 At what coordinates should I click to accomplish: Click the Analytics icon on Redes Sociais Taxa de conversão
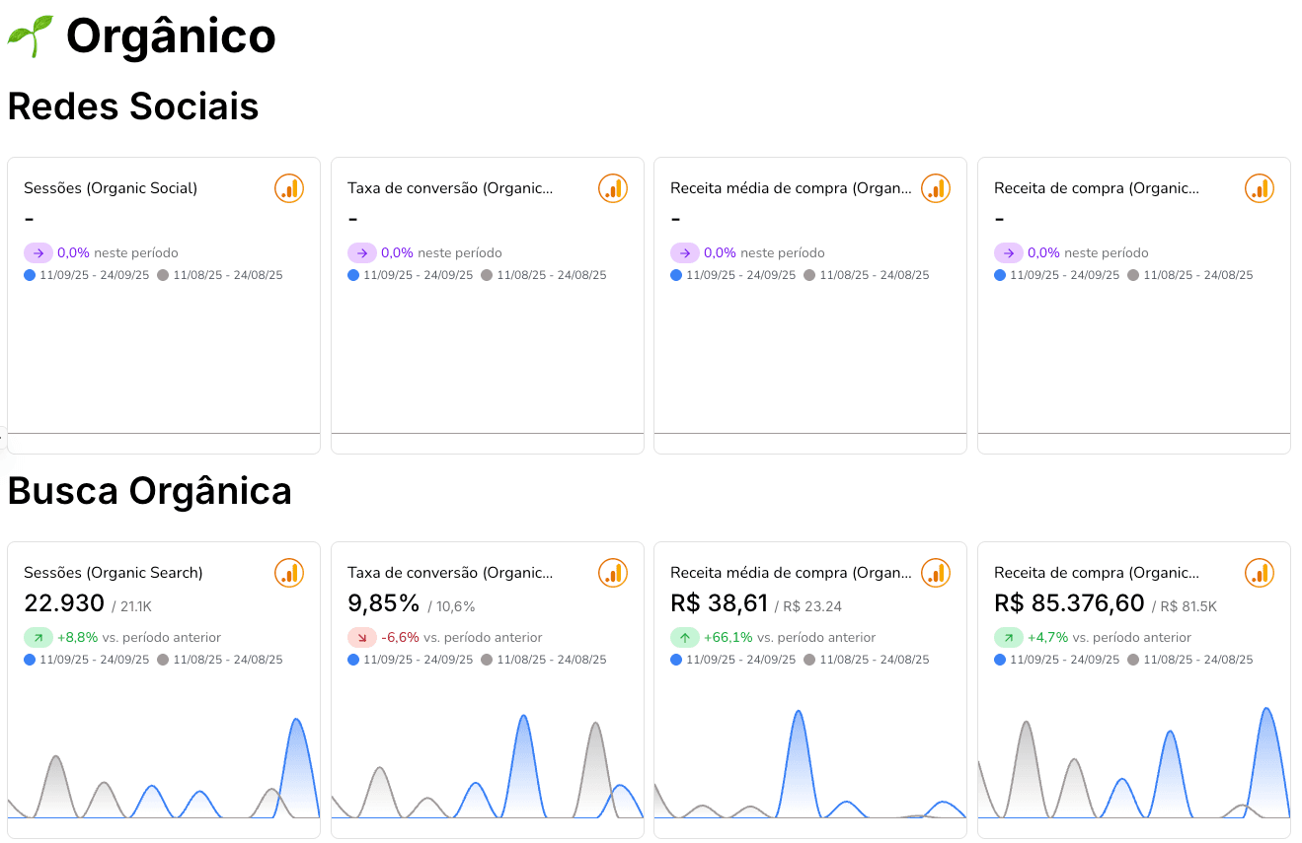pos(613,188)
